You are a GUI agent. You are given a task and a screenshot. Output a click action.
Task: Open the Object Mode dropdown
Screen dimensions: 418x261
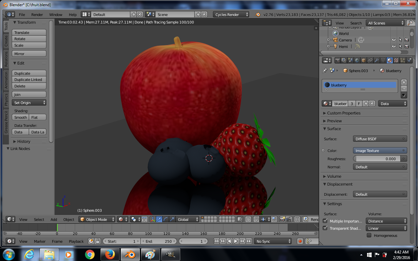click(x=97, y=219)
